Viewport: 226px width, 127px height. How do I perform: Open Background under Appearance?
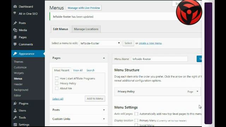click(21, 90)
